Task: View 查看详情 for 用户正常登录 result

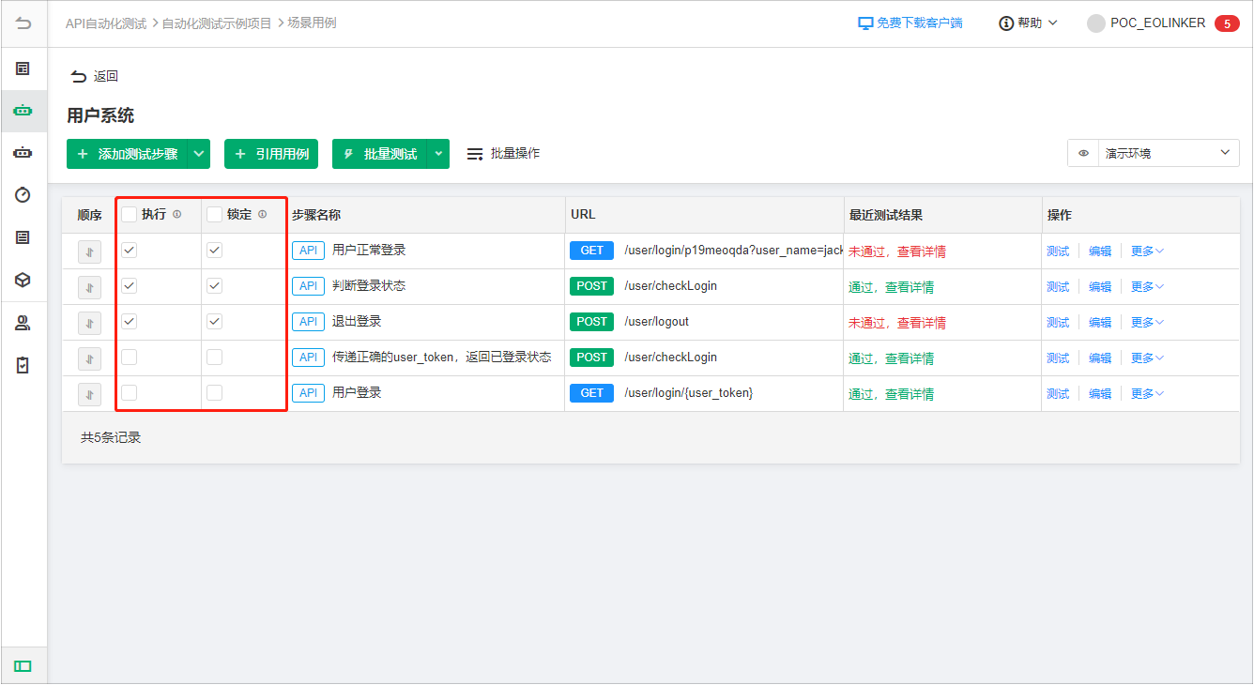Action: pos(921,251)
